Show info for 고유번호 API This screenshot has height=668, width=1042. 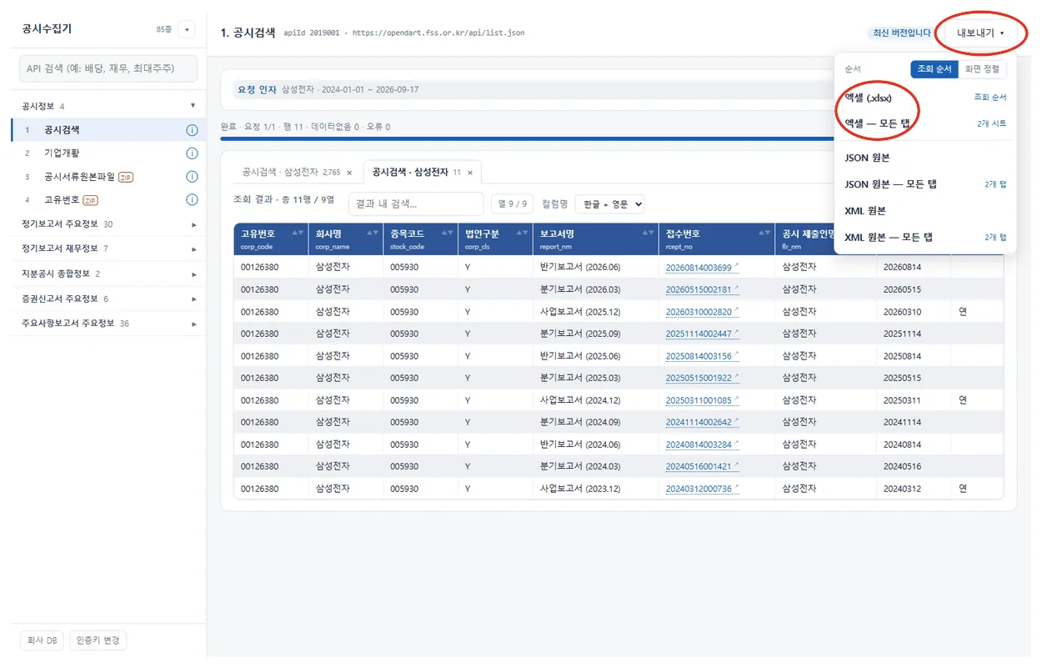192,200
